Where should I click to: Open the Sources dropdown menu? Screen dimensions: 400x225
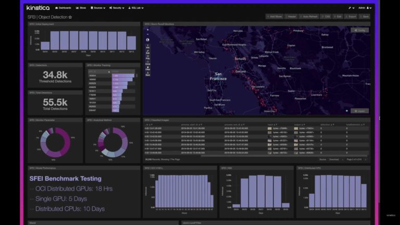coord(98,8)
